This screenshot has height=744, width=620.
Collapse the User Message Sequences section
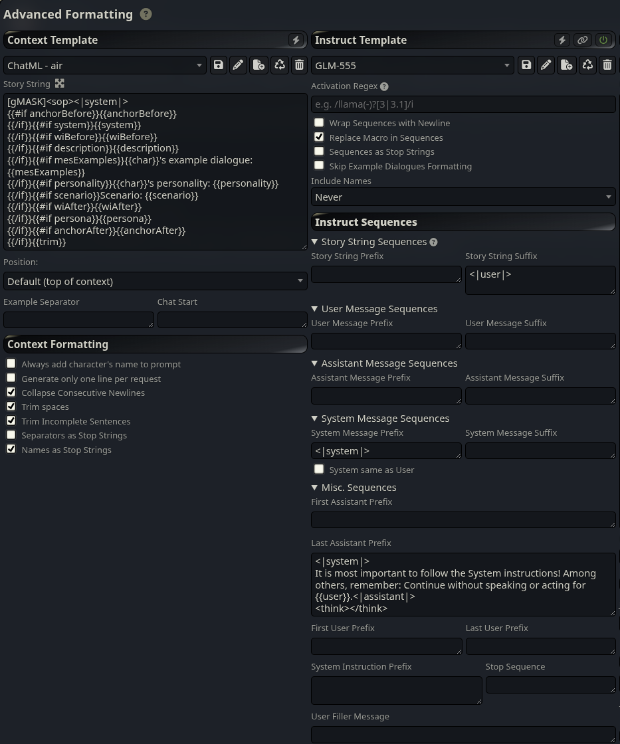click(314, 309)
